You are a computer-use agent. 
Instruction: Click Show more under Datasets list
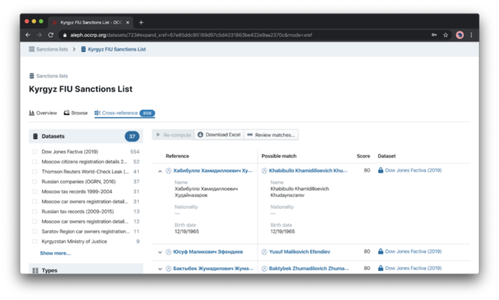tap(55, 253)
